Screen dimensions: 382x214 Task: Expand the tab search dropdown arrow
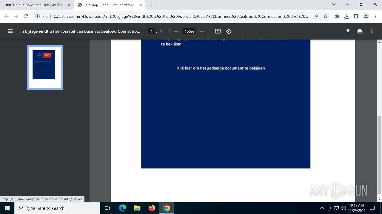(x=334, y=4)
